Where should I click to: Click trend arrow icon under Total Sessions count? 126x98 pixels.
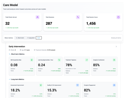46,28
